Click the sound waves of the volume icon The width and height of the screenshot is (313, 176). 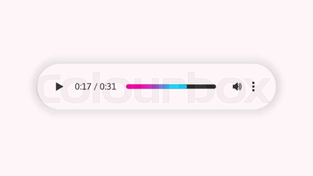[x=240, y=86]
